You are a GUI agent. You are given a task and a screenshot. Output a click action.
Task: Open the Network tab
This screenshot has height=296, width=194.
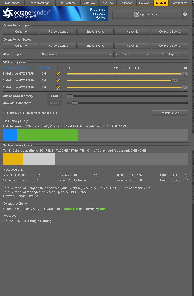[x=145, y=3]
